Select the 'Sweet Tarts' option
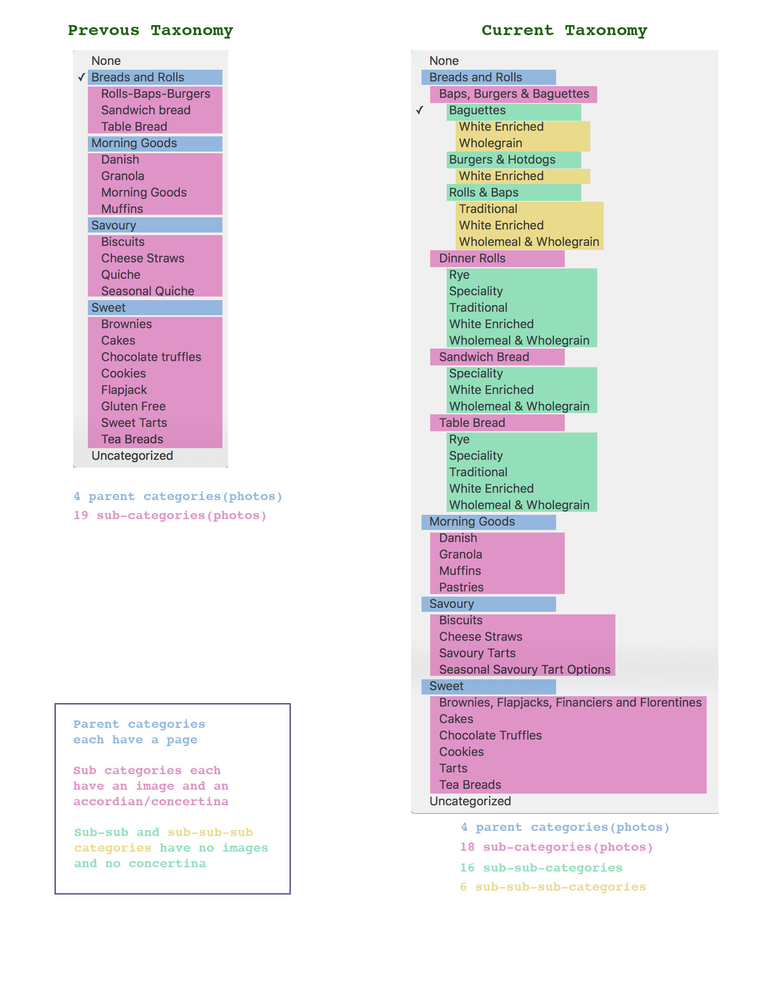The width and height of the screenshot is (779, 985). (x=134, y=423)
